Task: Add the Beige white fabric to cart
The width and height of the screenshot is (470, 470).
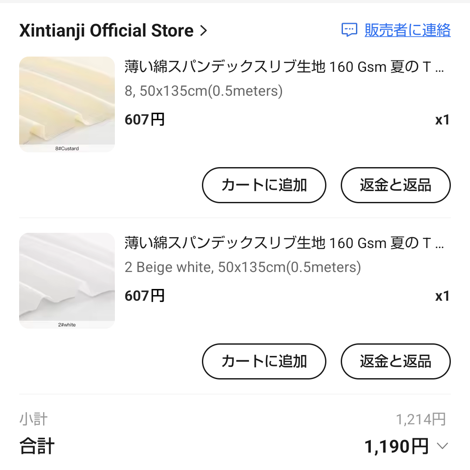Action: (x=264, y=362)
